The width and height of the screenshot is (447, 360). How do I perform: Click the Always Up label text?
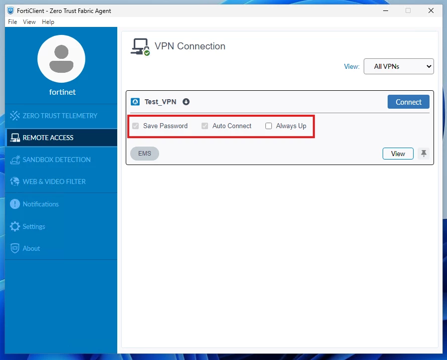pos(291,126)
